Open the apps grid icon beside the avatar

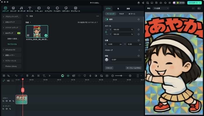(x=170, y=3)
